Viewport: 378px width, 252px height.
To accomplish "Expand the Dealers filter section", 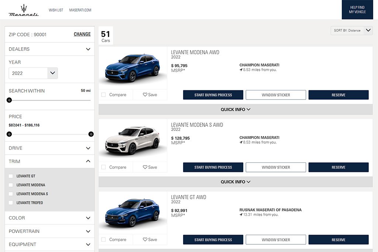I will point(50,49).
